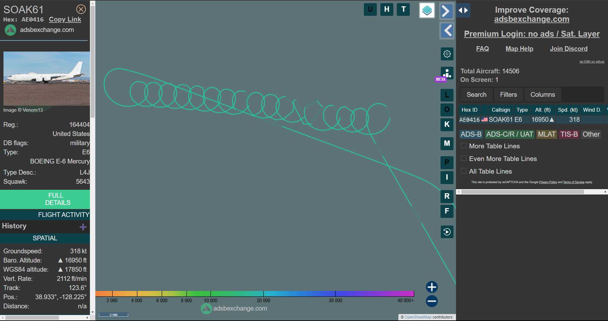
Task: Click the info panel vertical scrollbar
Action: (x=92, y=62)
